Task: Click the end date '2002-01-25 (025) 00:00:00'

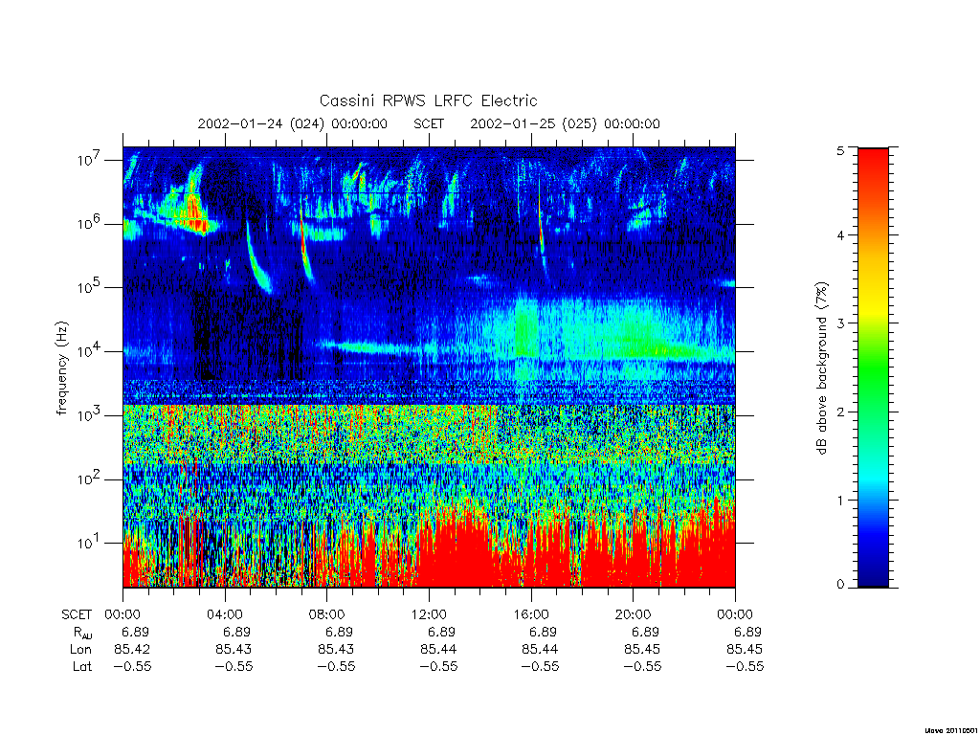Action: pos(565,123)
